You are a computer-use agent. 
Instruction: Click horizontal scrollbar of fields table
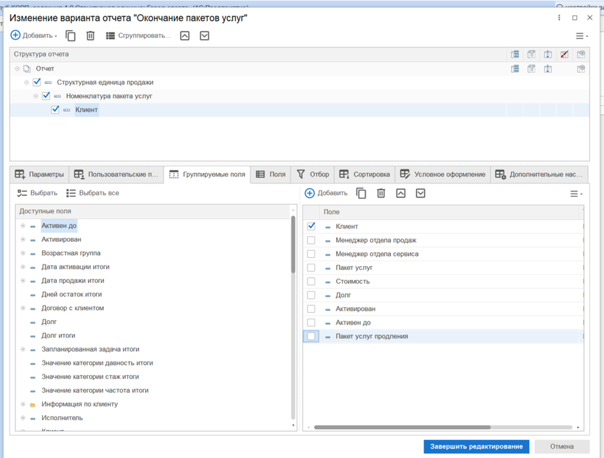402,427
